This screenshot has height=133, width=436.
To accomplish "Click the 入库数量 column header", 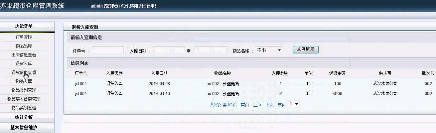I will point(280,73).
